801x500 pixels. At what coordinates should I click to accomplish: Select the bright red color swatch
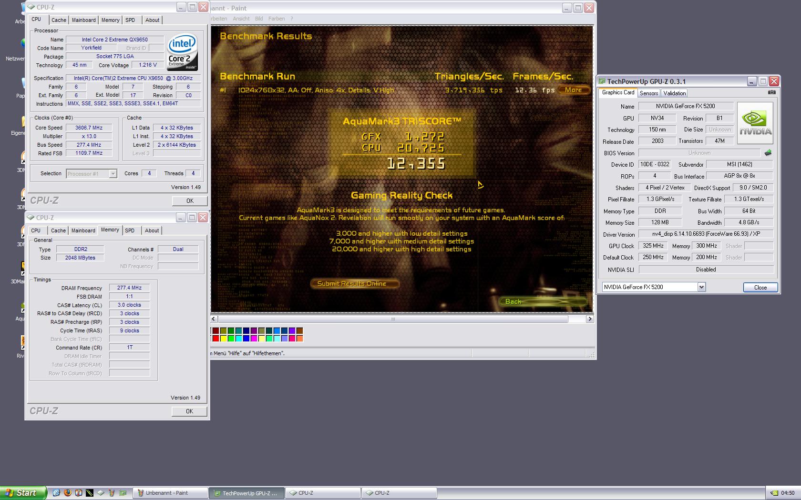pyautogui.click(x=216, y=339)
